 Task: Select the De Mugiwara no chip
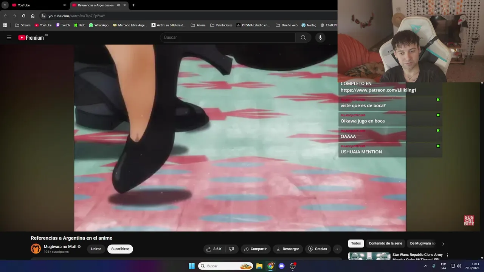[423, 244]
